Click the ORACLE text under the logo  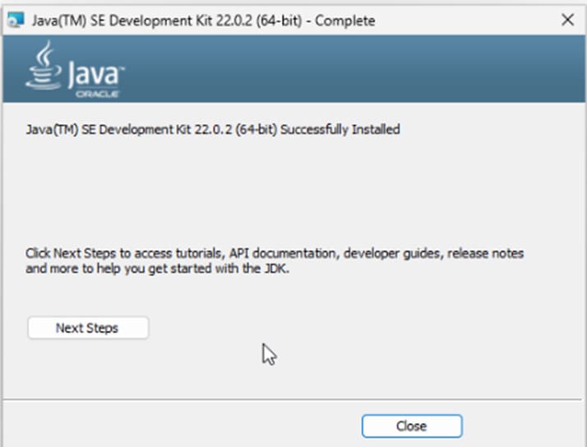click(x=98, y=94)
